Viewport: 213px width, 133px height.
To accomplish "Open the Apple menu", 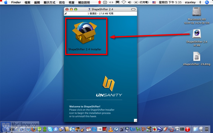I will [6, 2].
